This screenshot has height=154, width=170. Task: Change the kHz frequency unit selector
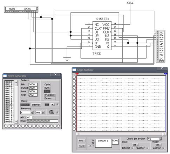[40, 112]
